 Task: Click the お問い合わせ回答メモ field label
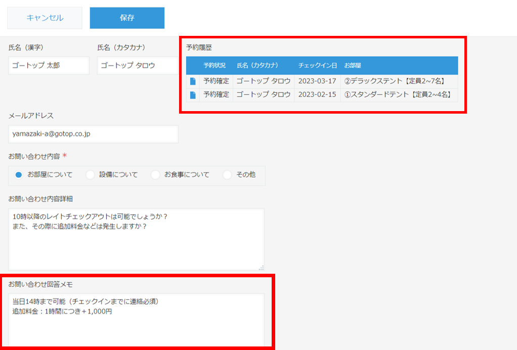click(x=40, y=284)
